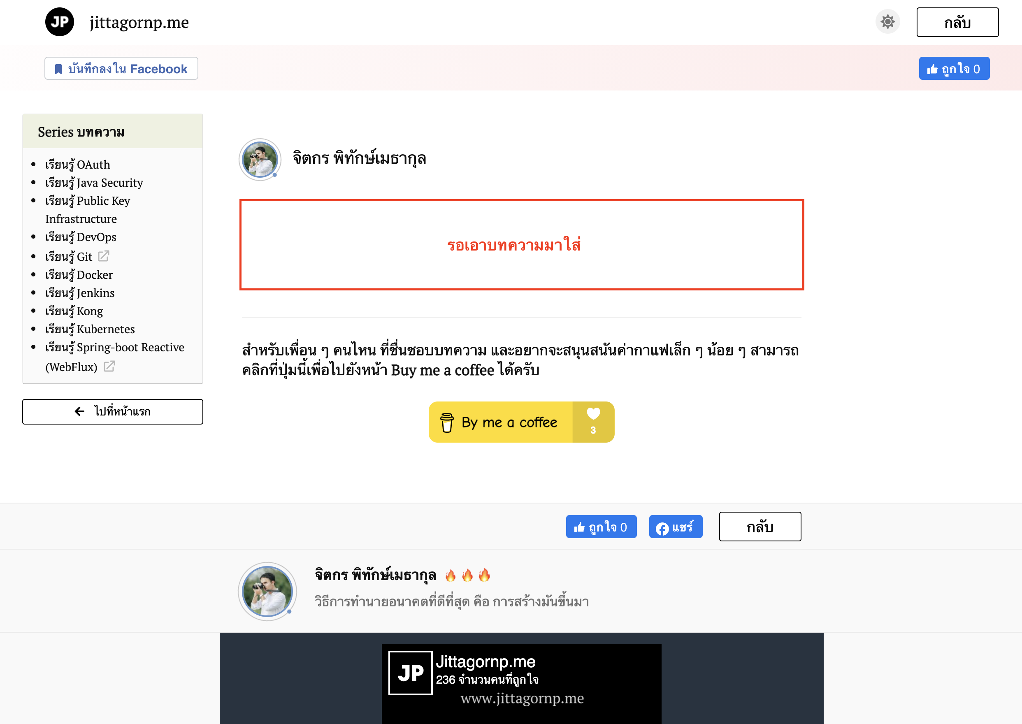Click the large author photo in footer
This screenshot has height=724, width=1022.
(267, 591)
